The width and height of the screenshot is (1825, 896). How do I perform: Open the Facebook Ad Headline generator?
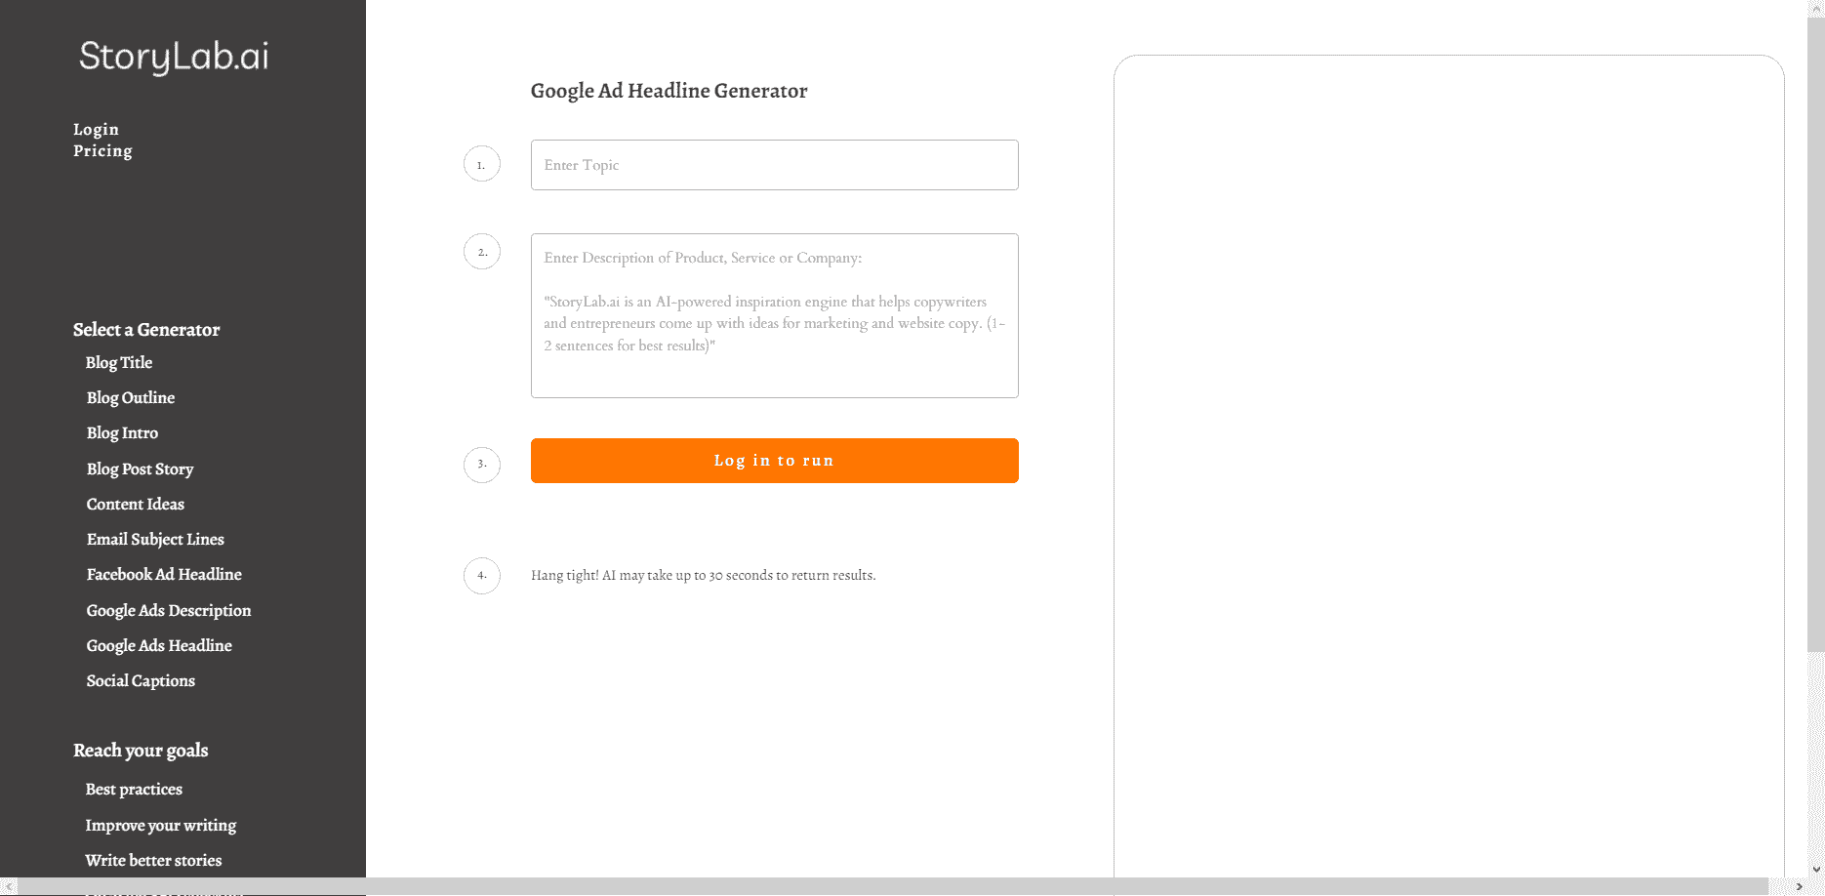click(x=164, y=574)
